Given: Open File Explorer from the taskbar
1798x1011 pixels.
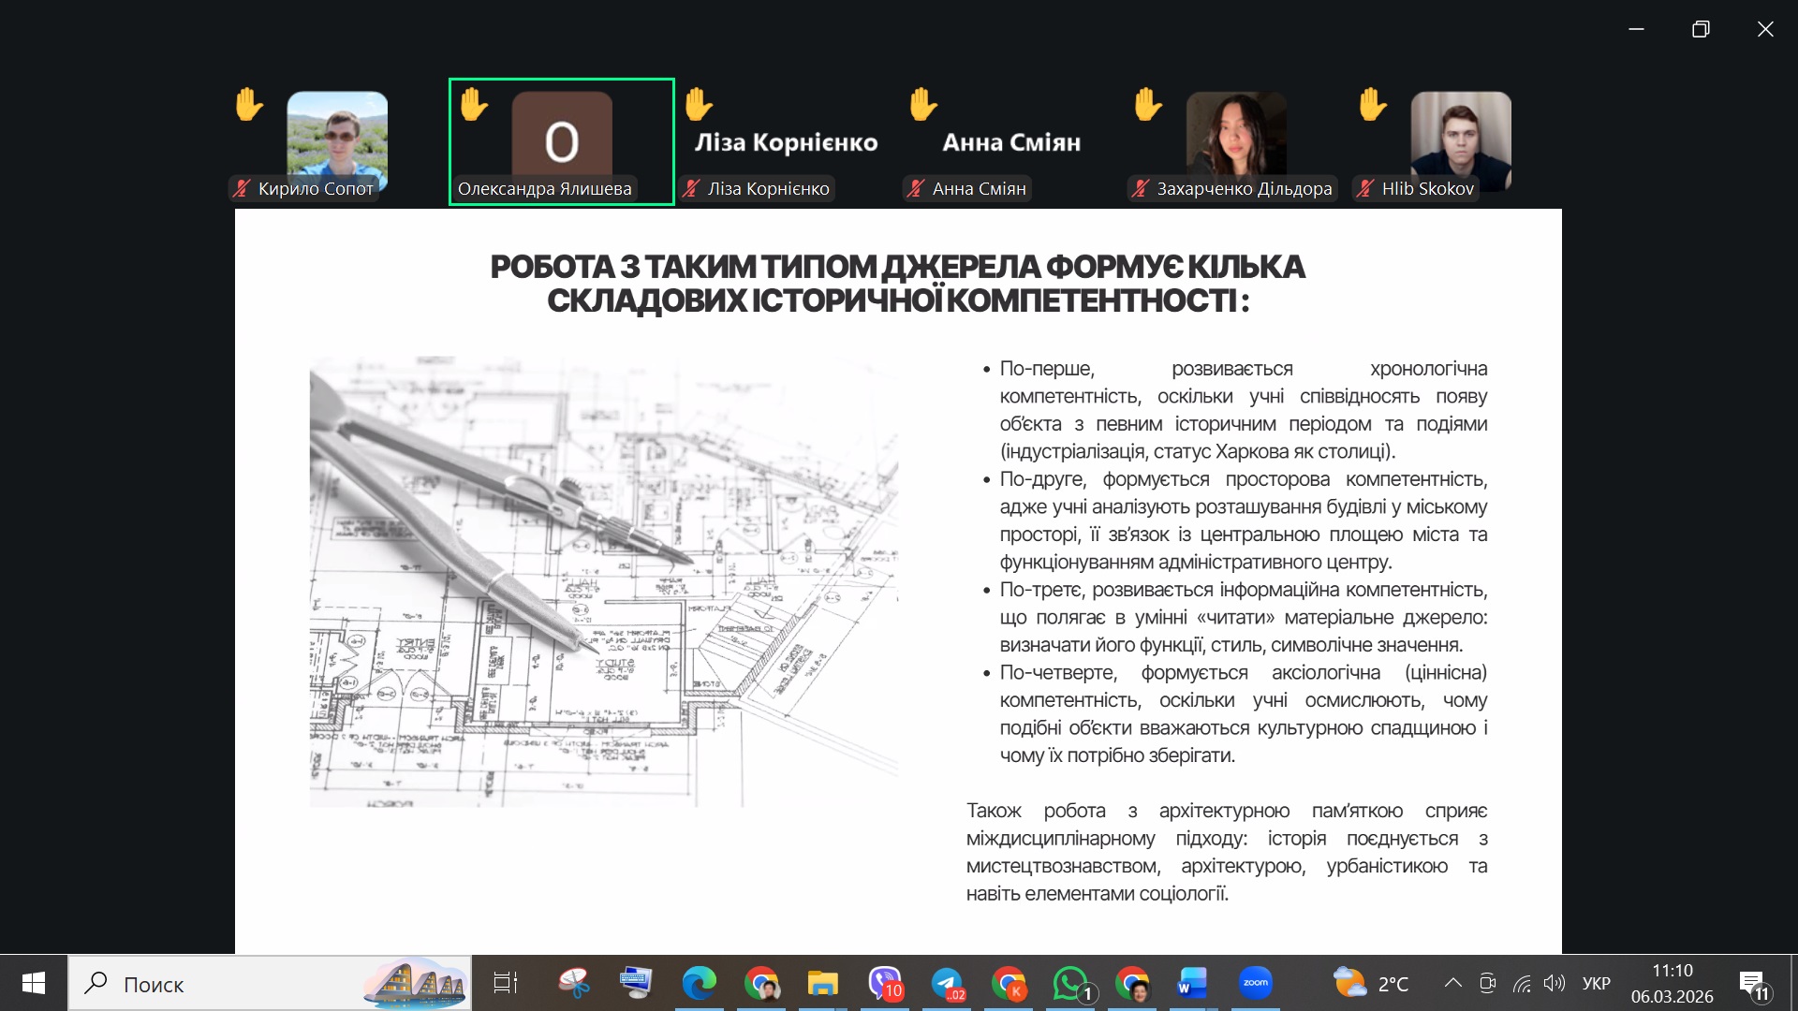Looking at the screenshot, I should [x=823, y=983].
